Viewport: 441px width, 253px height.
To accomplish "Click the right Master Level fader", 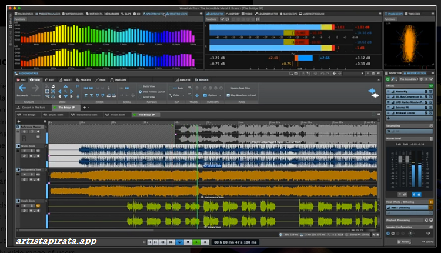I will (x=407, y=159).
